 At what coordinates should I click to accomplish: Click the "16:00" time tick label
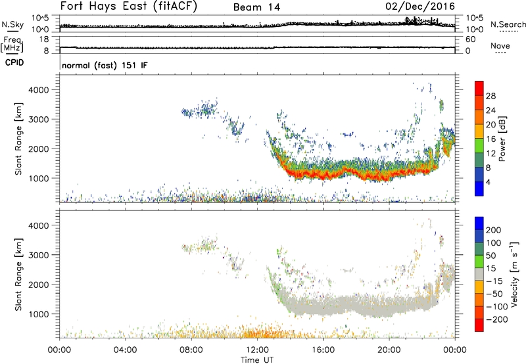click(x=323, y=350)
